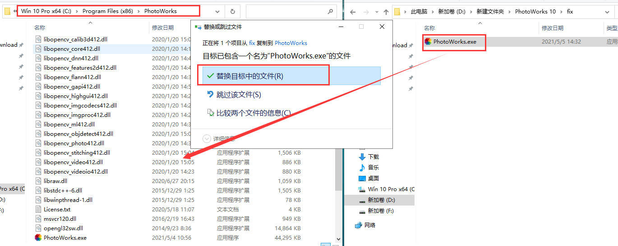Open "桌面" in right window navigation pane
Image resolution: width=618 pixels, height=246 pixels.
coord(374,178)
